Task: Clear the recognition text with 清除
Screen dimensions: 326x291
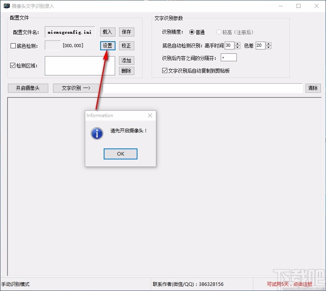Action: [313, 88]
